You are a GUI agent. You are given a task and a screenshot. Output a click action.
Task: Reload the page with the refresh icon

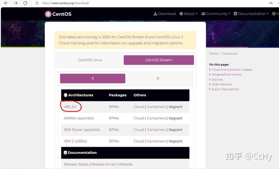pyautogui.click(x=25, y=3)
